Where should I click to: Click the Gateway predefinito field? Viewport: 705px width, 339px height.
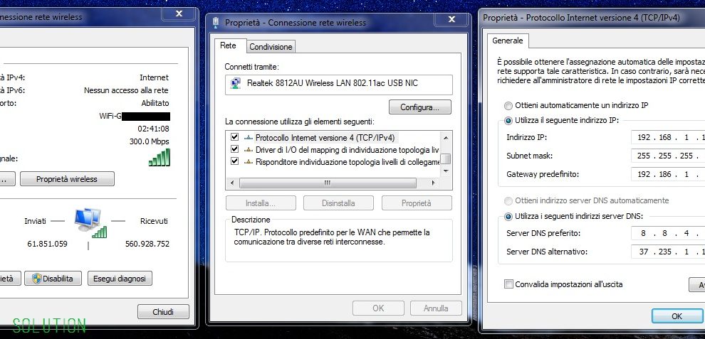click(668, 174)
